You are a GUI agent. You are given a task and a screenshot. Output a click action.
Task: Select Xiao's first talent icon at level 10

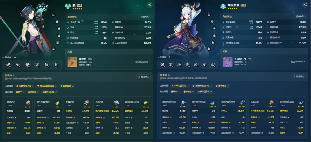point(8,65)
